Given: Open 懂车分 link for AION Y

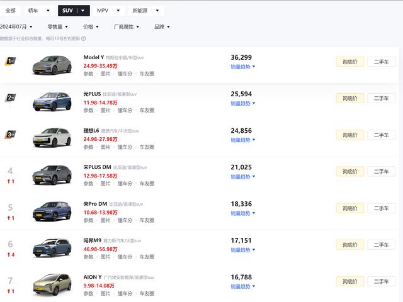Looking at the screenshot, I should pos(125,294).
